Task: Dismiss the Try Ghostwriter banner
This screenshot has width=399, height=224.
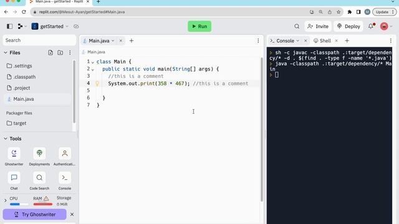Action: click(x=72, y=214)
